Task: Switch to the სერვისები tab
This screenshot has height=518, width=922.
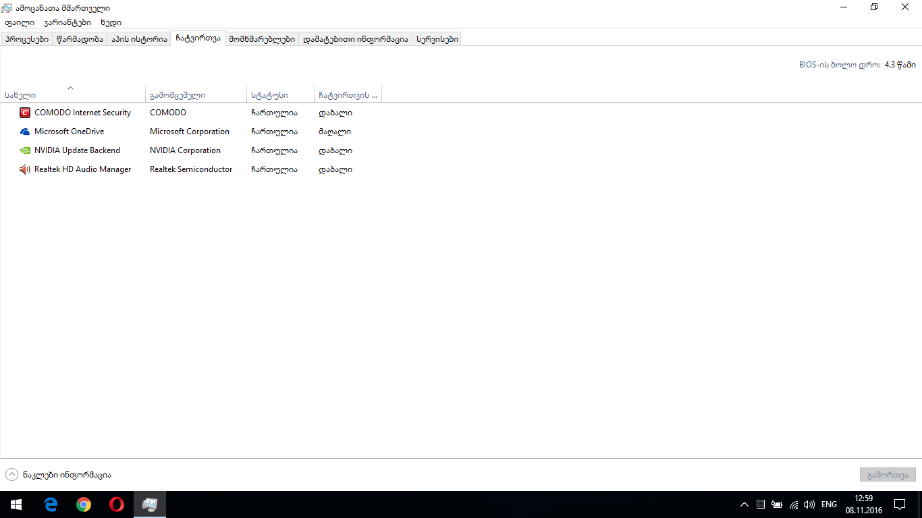Action: [x=437, y=39]
